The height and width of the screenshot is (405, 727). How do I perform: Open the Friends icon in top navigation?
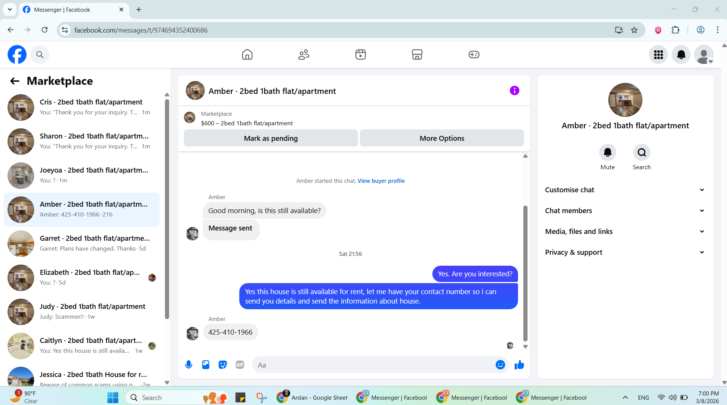tap(304, 55)
